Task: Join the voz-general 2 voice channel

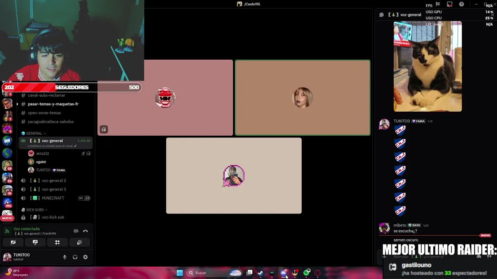Action: (54, 181)
